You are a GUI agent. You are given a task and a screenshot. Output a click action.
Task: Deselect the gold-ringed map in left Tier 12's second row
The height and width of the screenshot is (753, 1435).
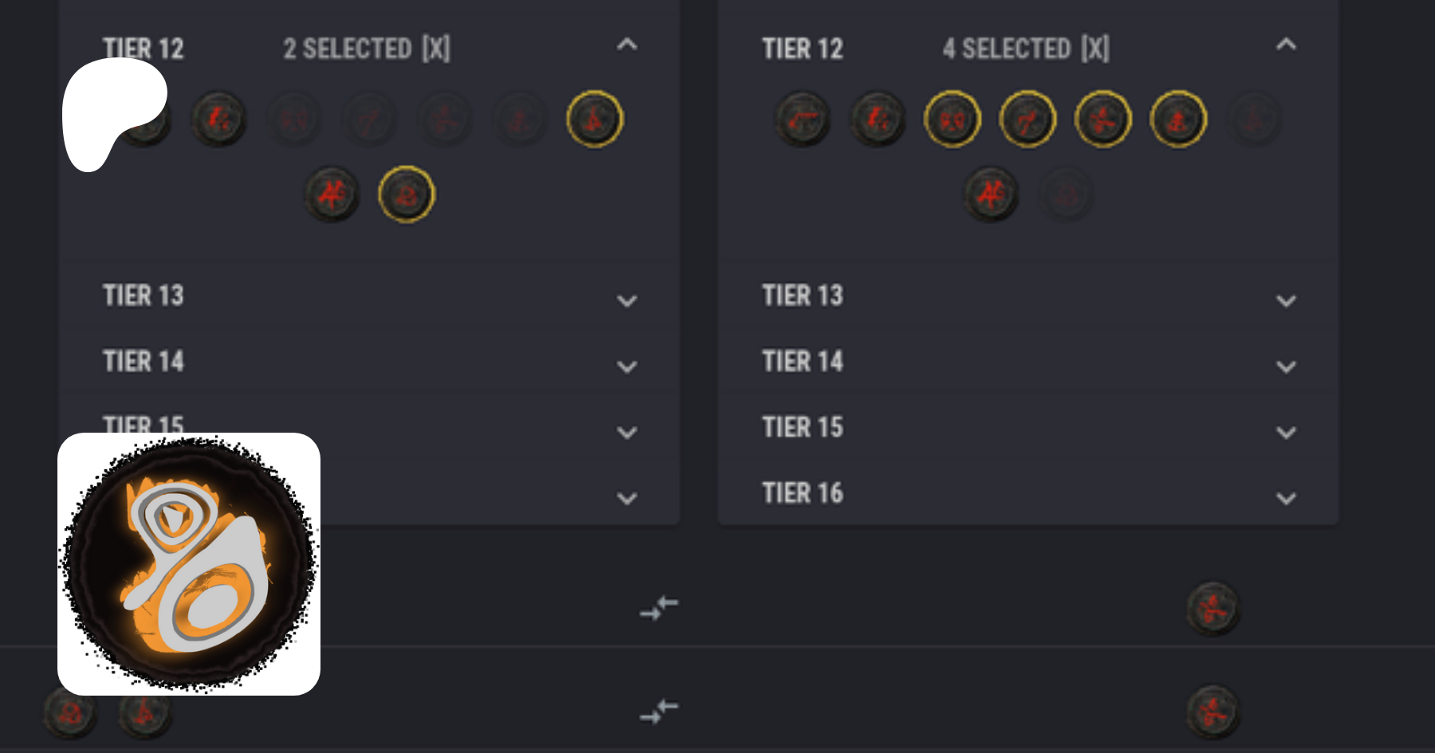pos(407,194)
